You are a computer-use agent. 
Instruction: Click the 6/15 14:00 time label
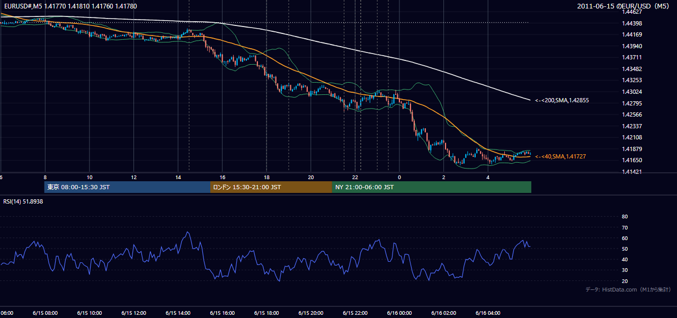(x=178, y=313)
